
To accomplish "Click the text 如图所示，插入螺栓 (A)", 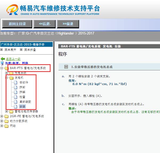I will 85,96.
